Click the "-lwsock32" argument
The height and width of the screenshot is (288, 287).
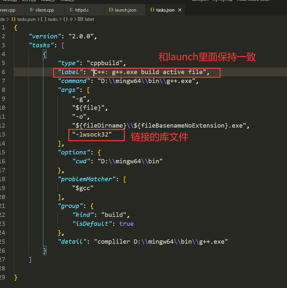click(92, 135)
